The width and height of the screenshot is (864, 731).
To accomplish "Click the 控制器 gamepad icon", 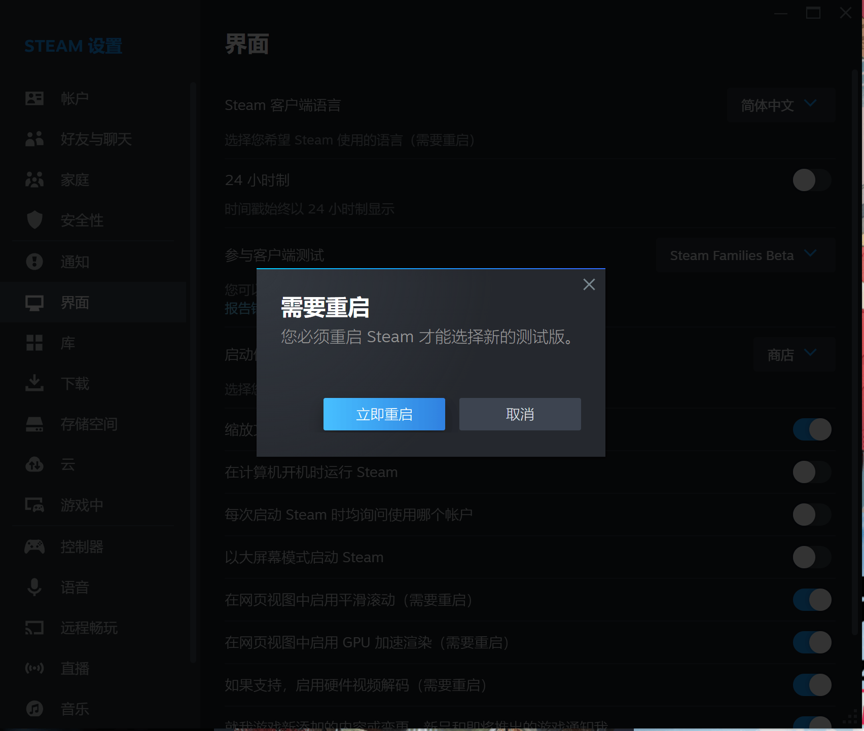I will [x=34, y=546].
